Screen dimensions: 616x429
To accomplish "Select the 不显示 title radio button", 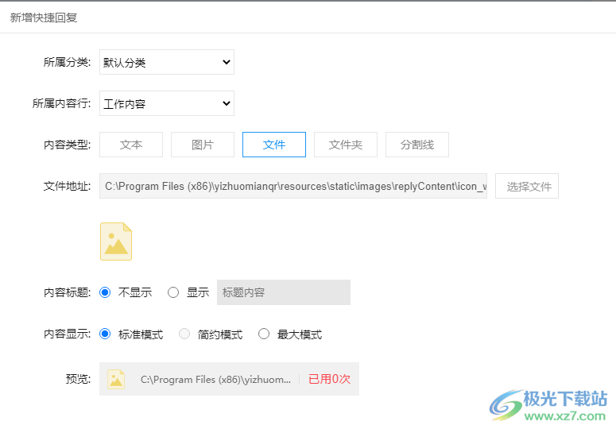I will pyautogui.click(x=105, y=292).
